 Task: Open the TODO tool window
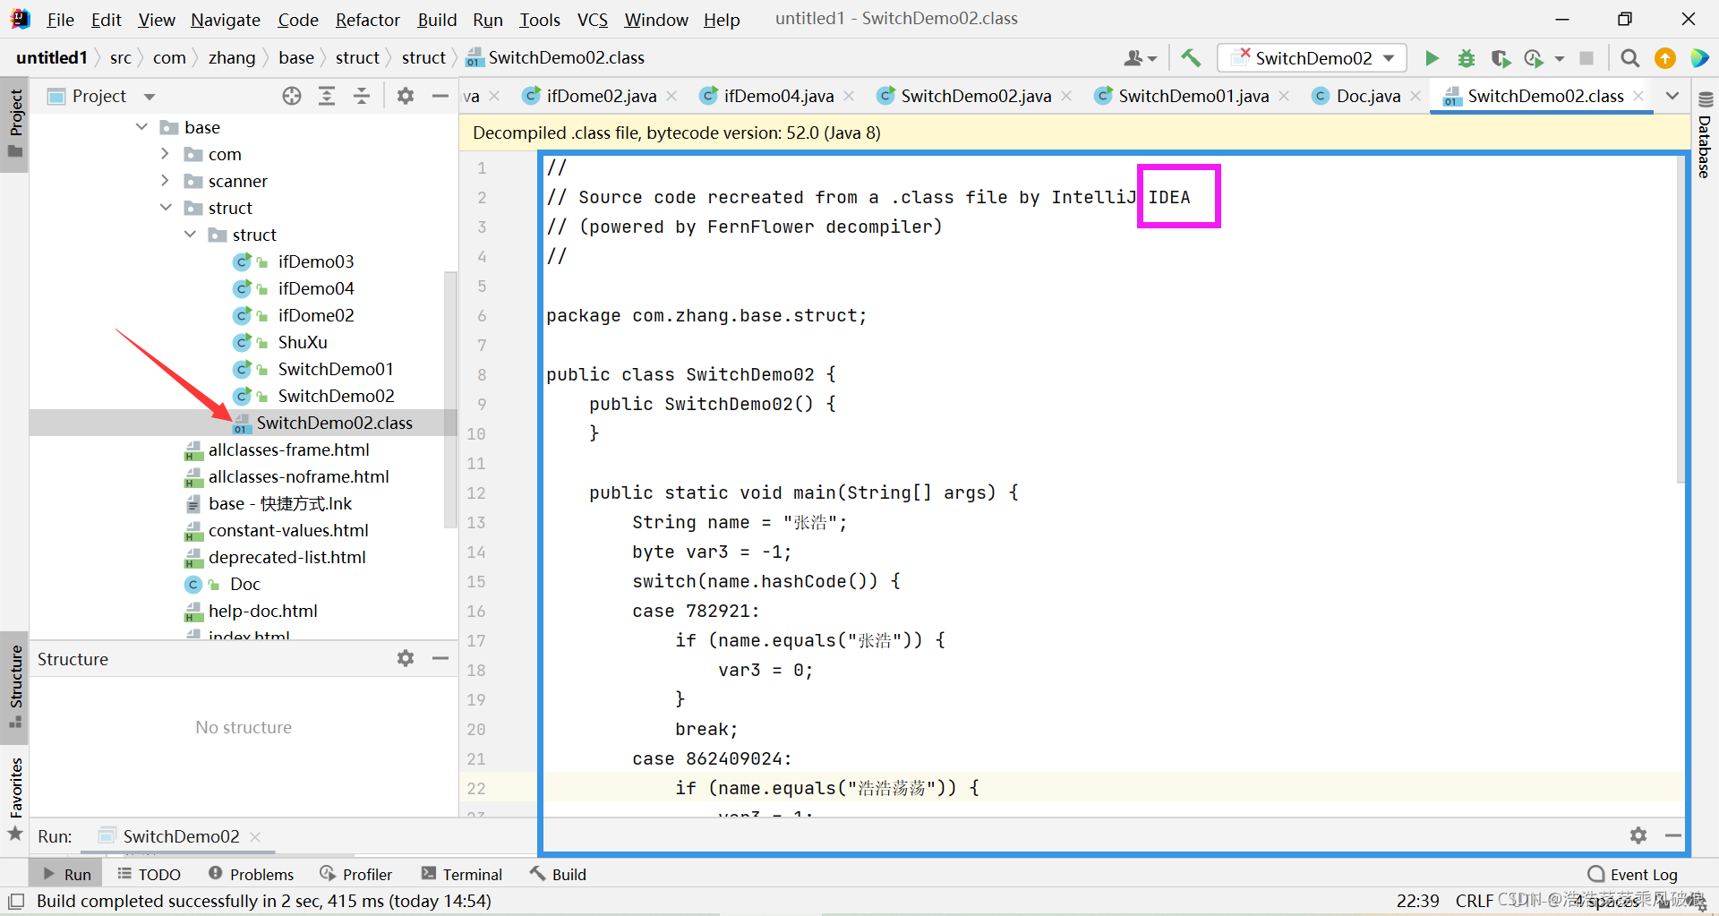click(149, 874)
